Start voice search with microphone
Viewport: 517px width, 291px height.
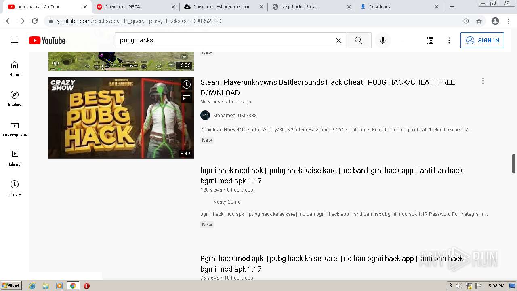[383, 40]
